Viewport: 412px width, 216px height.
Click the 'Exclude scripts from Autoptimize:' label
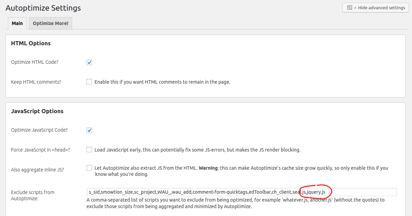[33, 195]
